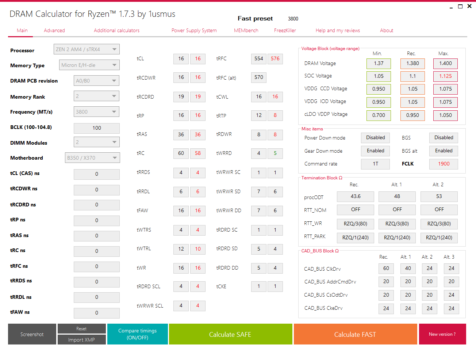Click the BGS Disabled value
Screen dimensions: 476x358
pyautogui.click(x=444, y=138)
